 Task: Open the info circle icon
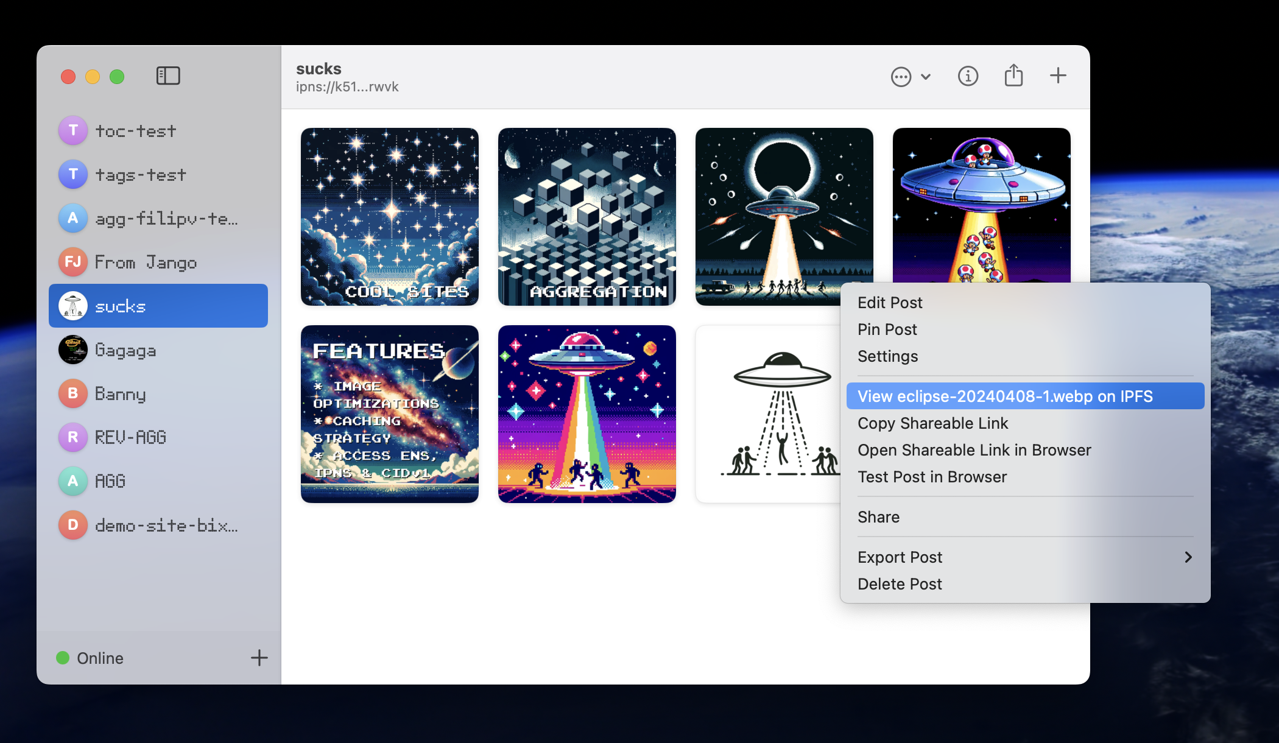968,76
